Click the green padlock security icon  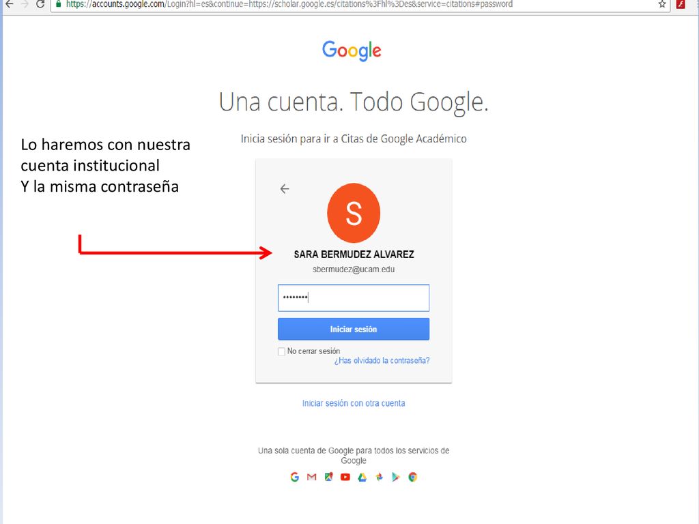58,4
